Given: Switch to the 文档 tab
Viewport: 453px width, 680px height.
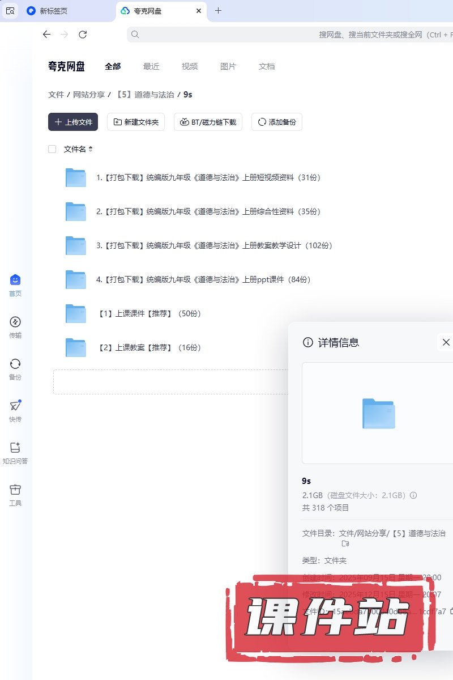Looking at the screenshot, I should coord(267,66).
